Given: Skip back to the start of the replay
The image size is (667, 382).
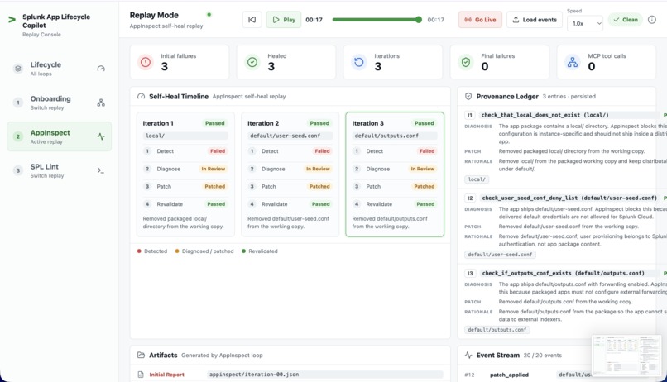Looking at the screenshot, I should pos(252,20).
